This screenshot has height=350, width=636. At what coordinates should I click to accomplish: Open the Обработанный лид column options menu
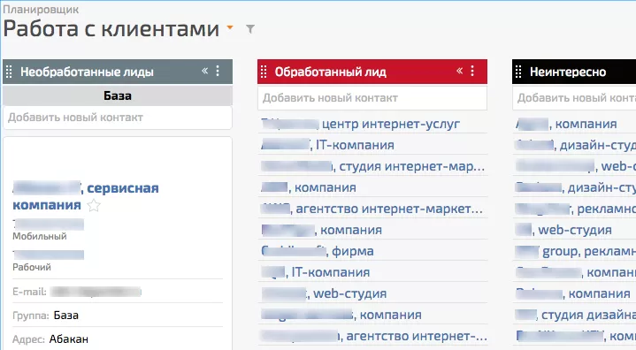472,71
